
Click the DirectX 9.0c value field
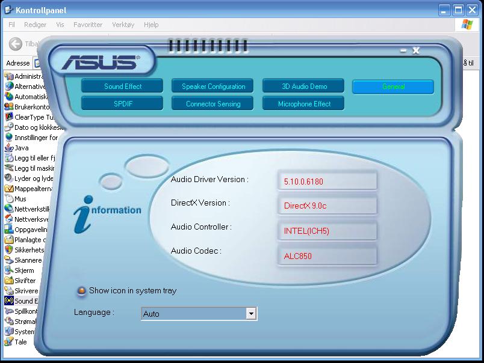[327, 205]
